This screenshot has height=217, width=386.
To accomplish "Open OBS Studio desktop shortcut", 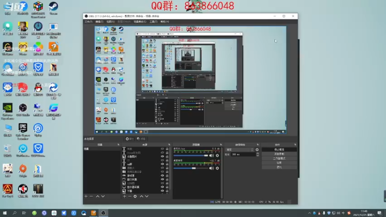I will pyautogui.click(x=23, y=109).
